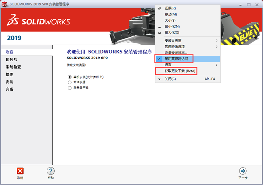Click 收集安装日志... menu entry
This screenshot has height=185, width=263.
188,53
